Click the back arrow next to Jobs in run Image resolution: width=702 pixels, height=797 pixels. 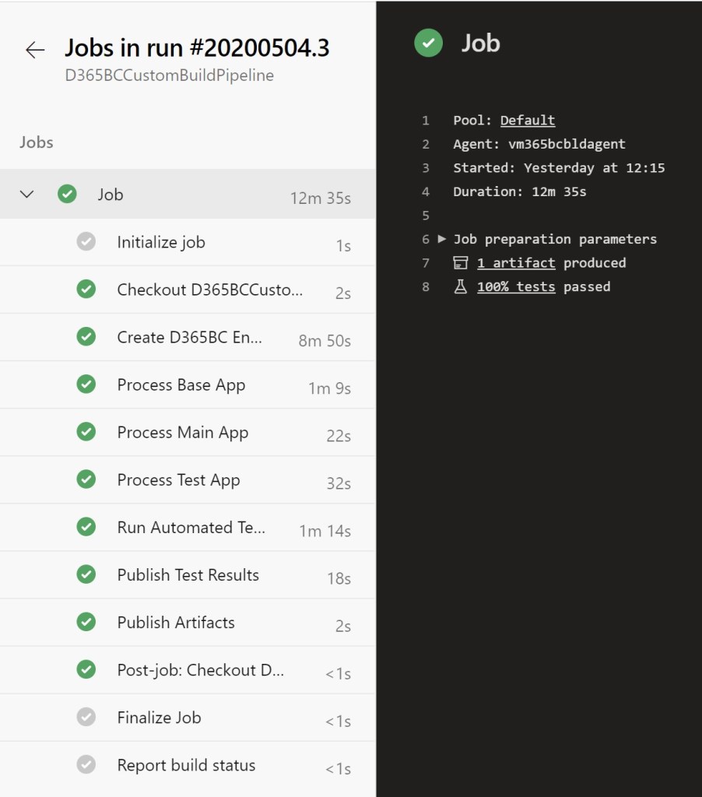tap(35, 51)
